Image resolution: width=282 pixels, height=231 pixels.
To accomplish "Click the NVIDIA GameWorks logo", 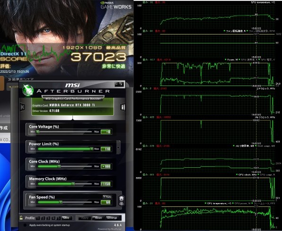I will 116,5.
